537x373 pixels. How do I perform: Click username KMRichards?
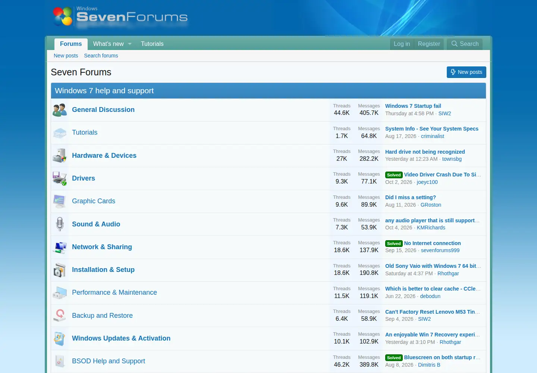[431, 228]
